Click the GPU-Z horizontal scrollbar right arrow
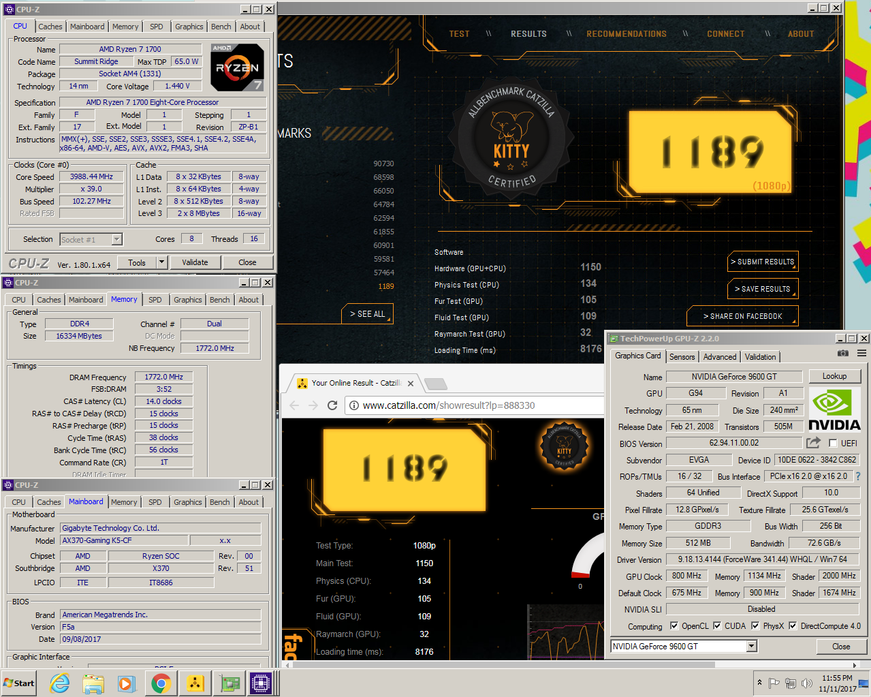The height and width of the screenshot is (697, 871). click(x=855, y=664)
